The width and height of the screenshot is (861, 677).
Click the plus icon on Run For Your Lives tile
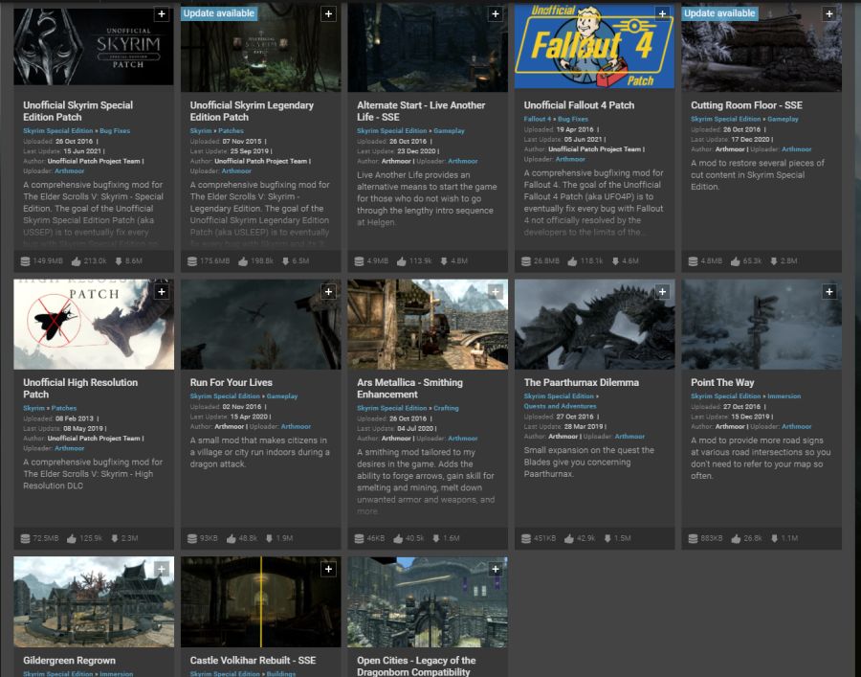click(x=328, y=291)
